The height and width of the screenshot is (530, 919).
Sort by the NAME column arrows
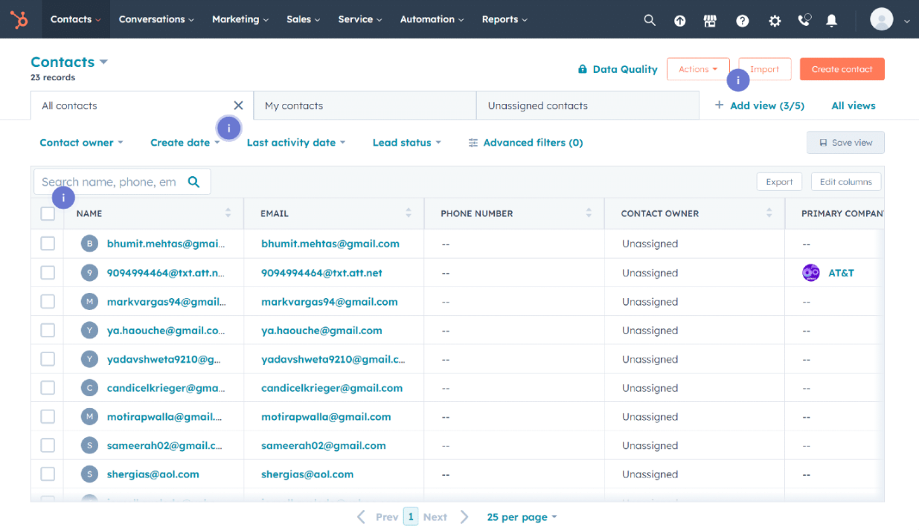[x=228, y=213]
